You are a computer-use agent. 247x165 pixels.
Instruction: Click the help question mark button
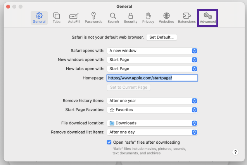pyautogui.click(x=235, y=152)
